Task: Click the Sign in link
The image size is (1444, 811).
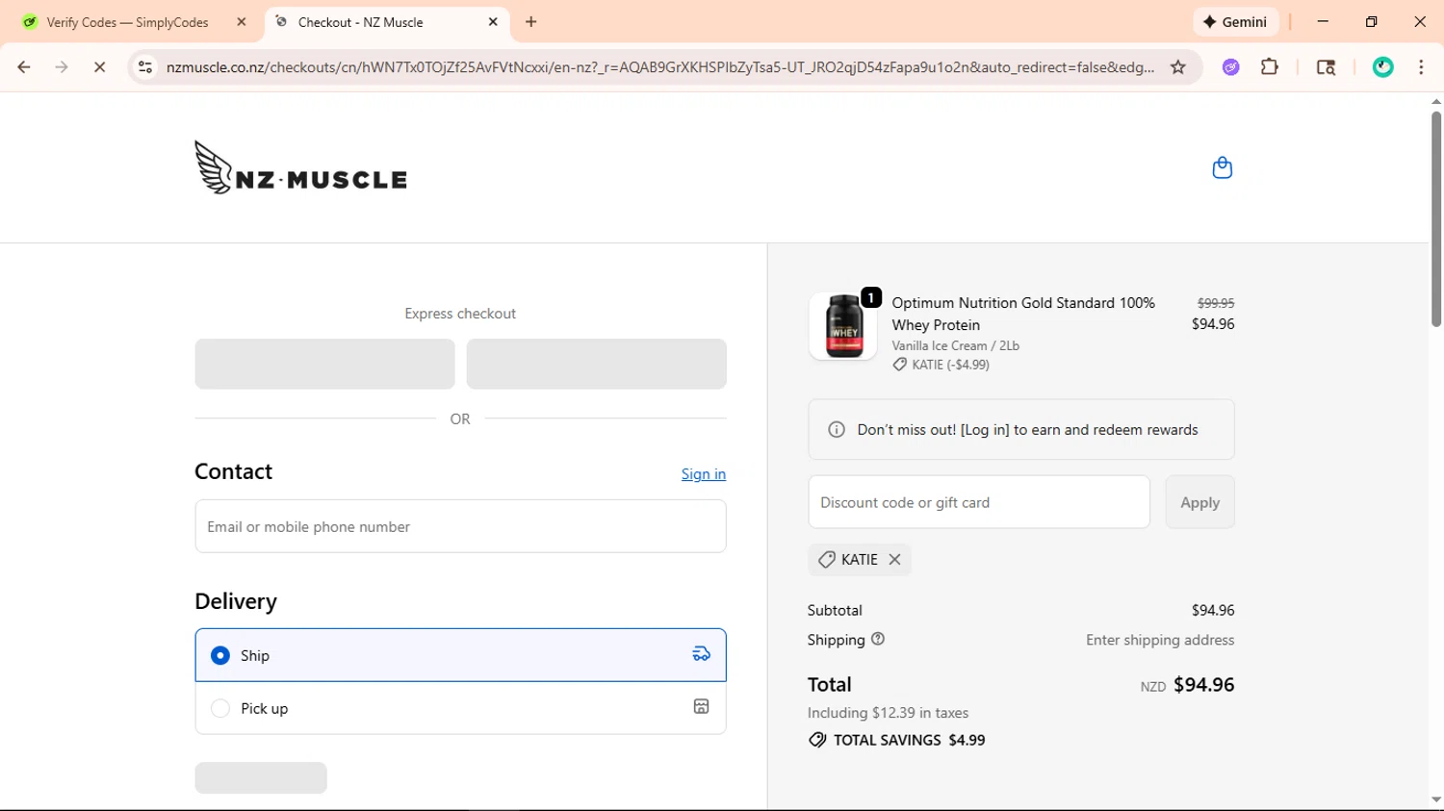Action: 704,473
